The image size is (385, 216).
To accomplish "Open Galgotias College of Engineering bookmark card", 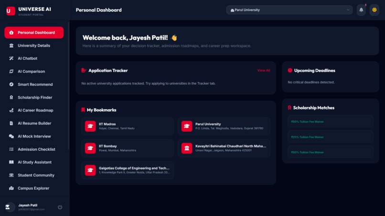I will (128, 170).
